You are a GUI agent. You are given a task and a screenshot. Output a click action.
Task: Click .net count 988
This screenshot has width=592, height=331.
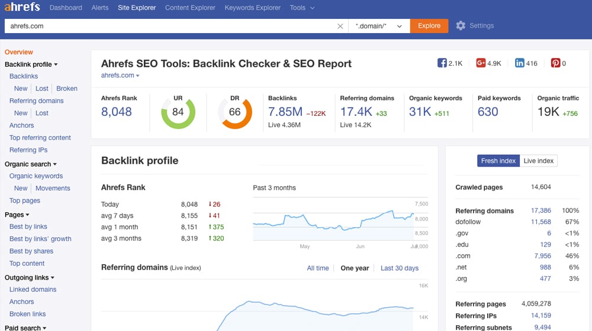click(x=545, y=267)
